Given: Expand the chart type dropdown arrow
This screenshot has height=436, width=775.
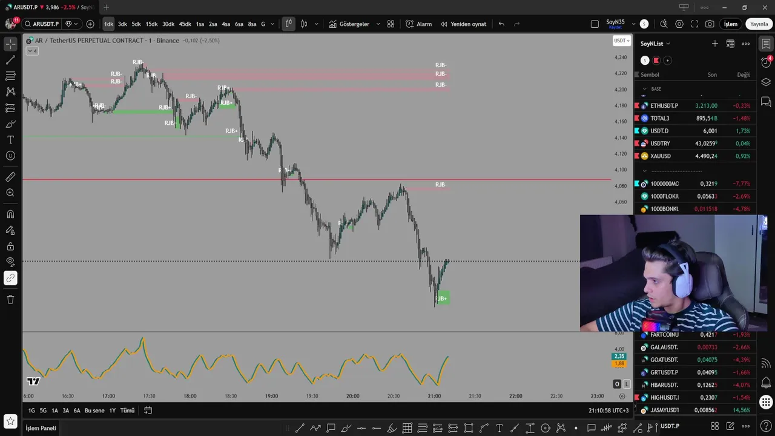Looking at the screenshot, I should [x=316, y=24].
